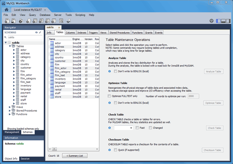The height and width of the screenshot is (164, 233).
Task: Toggle the left sidebar panel visibility
Action: click(x=218, y=21)
